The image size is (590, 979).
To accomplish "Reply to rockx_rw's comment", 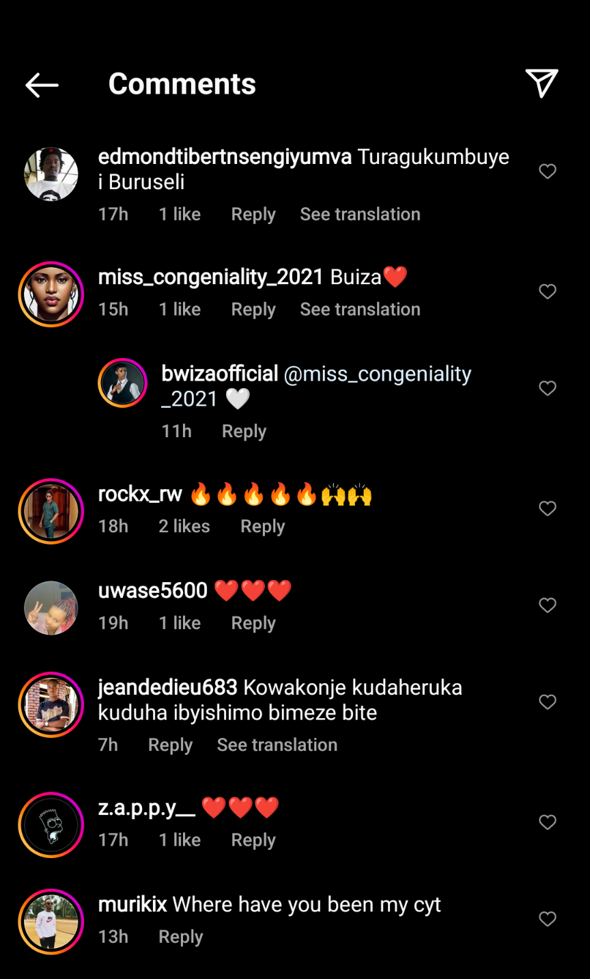I will pos(262,527).
